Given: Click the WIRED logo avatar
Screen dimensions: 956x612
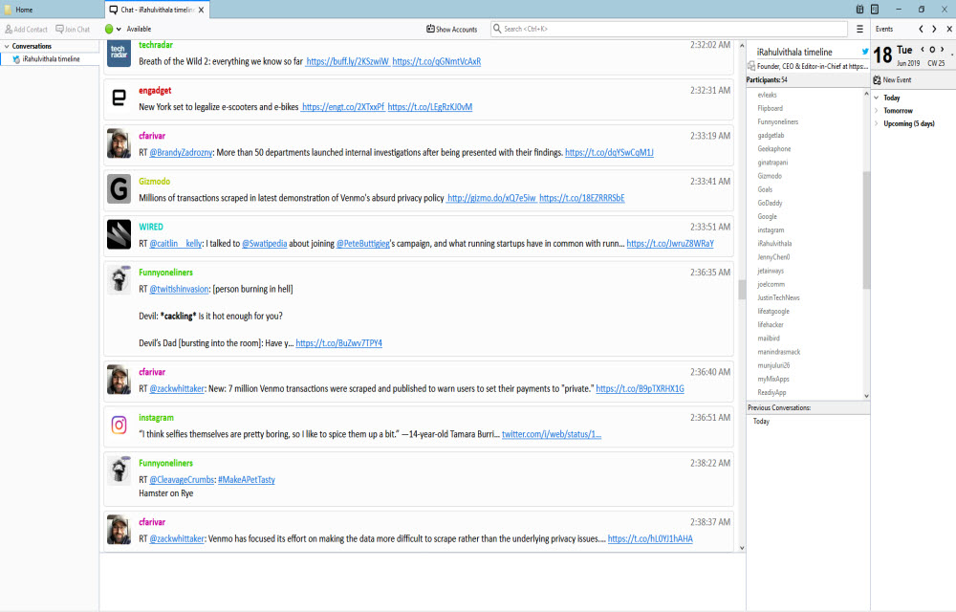Looking at the screenshot, I should 119,234.
